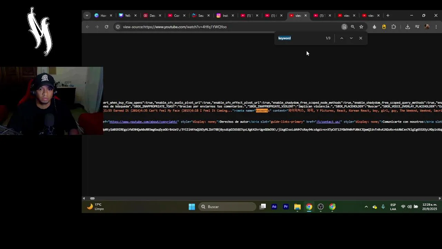Image resolution: width=442 pixels, height=249 pixels.
Task: Open OneDrive cloud tray icon
Action: coord(375,207)
